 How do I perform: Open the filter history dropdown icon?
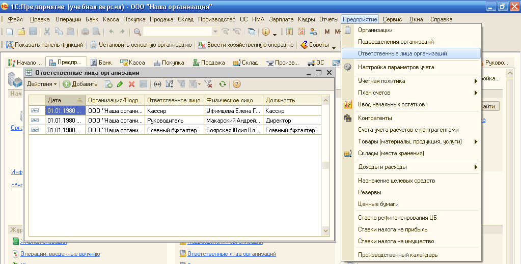tap(194, 84)
